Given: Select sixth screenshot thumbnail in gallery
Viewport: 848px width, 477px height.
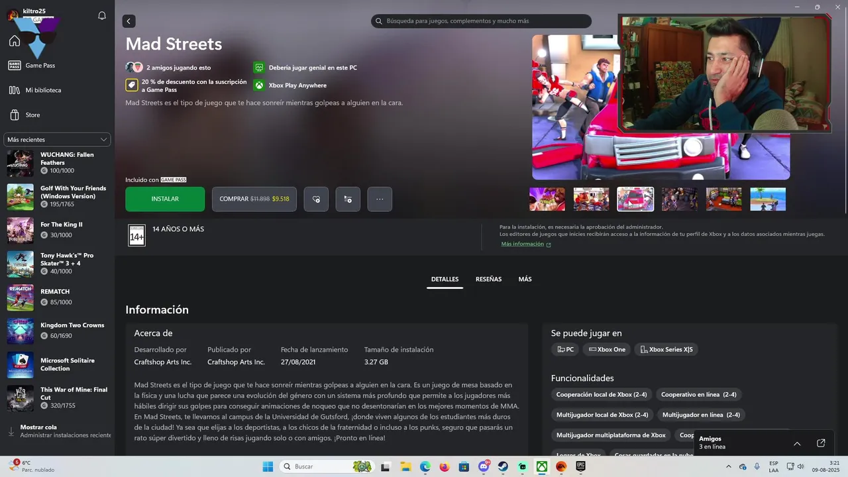Looking at the screenshot, I should 768,199.
